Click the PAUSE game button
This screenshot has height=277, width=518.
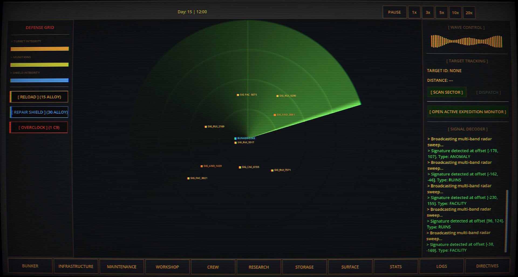click(x=394, y=12)
